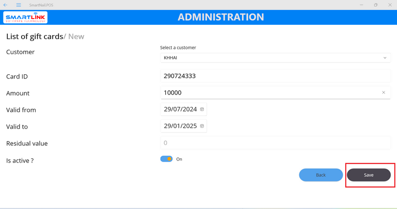This screenshot has width=397, height=209.
Task: Close the SmartNail.POS window
Action: (390, 5)
